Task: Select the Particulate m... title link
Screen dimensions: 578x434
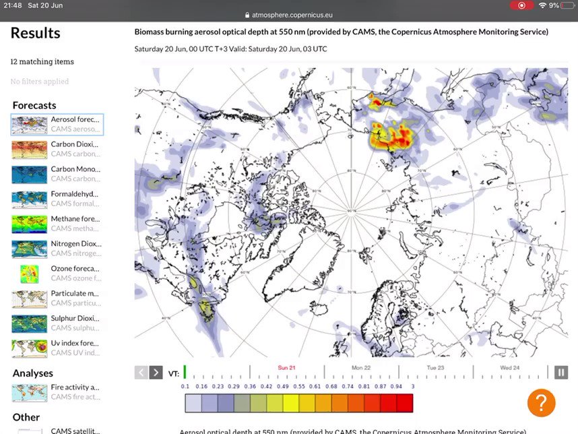Action: pyautogui.click(x=75, y=293)
